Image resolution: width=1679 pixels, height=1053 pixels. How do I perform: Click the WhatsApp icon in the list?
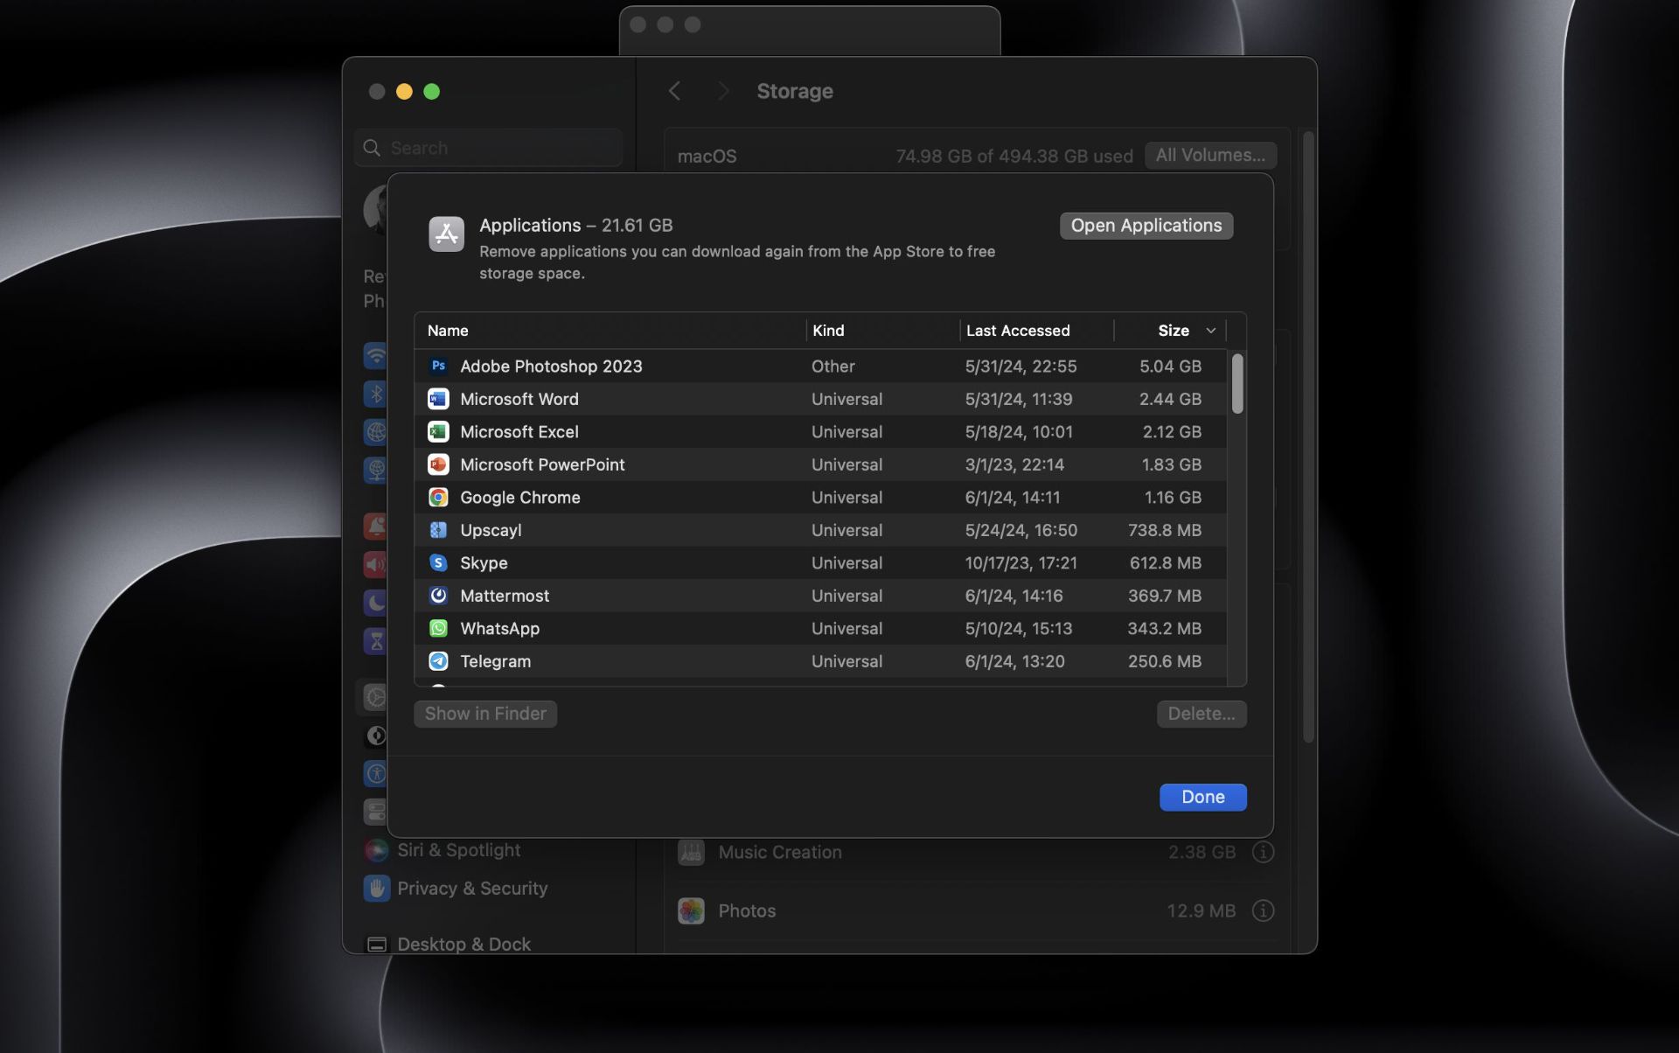438,629
